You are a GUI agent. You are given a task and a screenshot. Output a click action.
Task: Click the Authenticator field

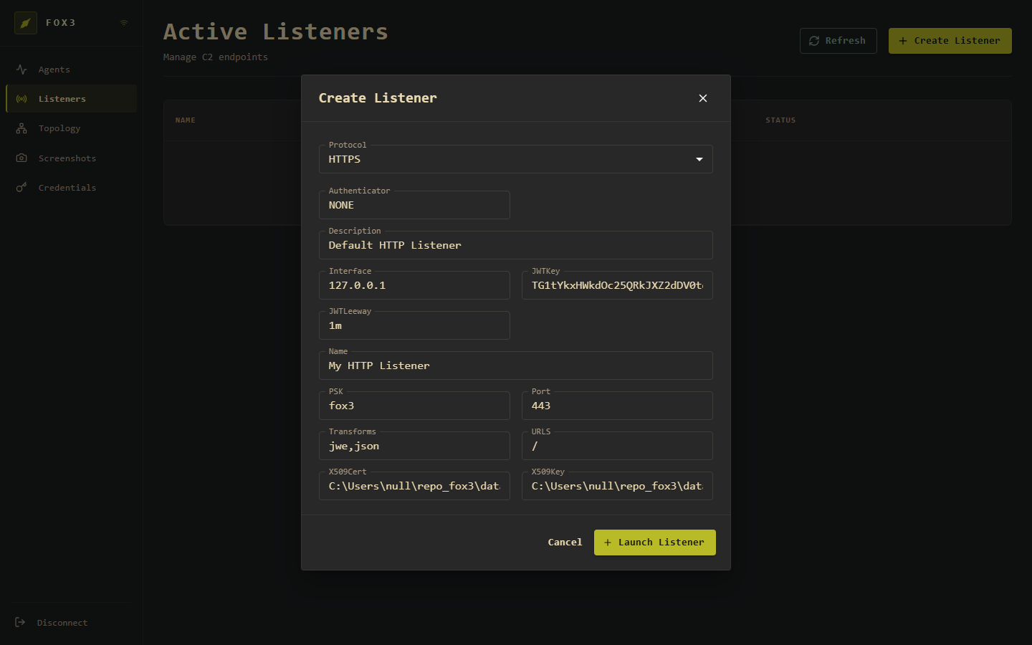(414, 205)
